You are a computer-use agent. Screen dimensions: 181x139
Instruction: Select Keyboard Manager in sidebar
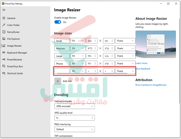pos(17,53)
